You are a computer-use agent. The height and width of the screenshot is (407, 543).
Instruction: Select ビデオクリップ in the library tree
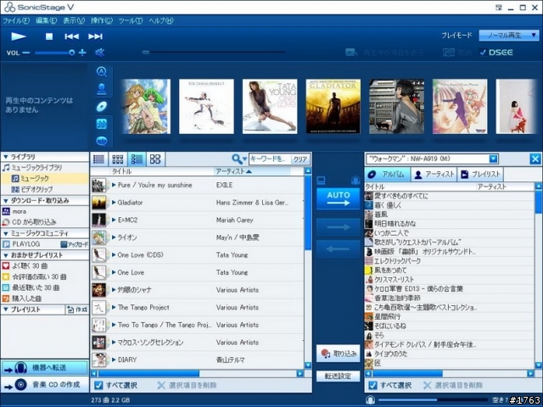(32, 189)
